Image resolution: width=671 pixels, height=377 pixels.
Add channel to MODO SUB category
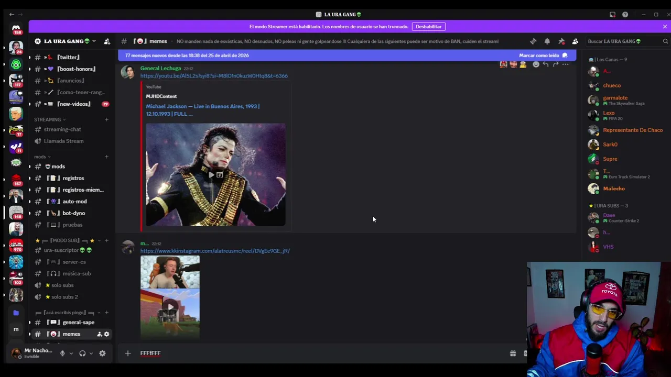click(x=106, y=240)
